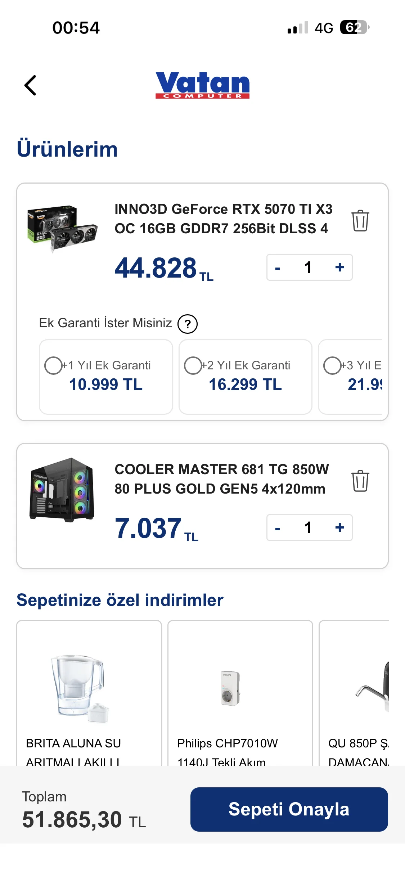This screenshot has height=877, width=405.
Task: Select the +2 Yıl Ek Garanti option
Action: [x=193, y=365]
